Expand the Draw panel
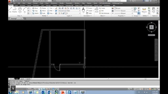Viewport: 168px width, 94px height. click(20, 16)
